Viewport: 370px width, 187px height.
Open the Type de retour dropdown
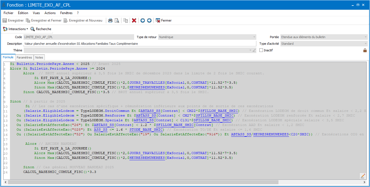(x=254, y=37)
